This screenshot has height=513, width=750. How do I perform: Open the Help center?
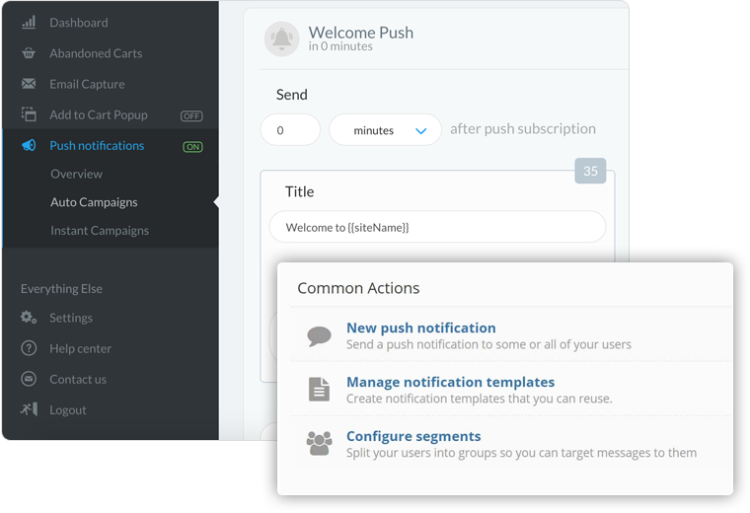(80, 348)
